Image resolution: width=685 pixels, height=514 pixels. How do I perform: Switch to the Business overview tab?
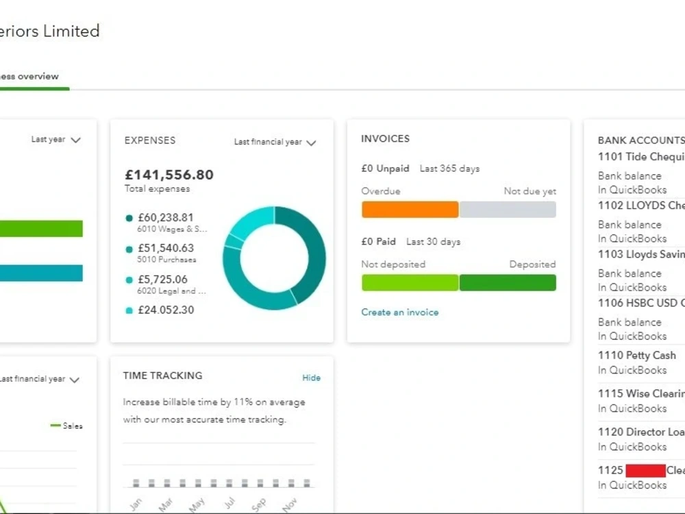click(x=29, y=76)
